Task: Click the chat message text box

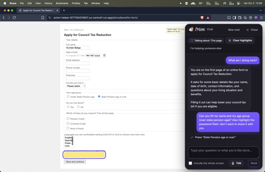Action: click(224, 152)
